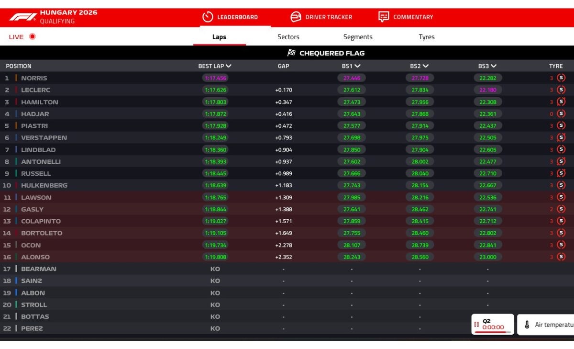This screenshot has width=574, height=349.
Task: Click the red LIVE indicator dot
Action: 33,36
